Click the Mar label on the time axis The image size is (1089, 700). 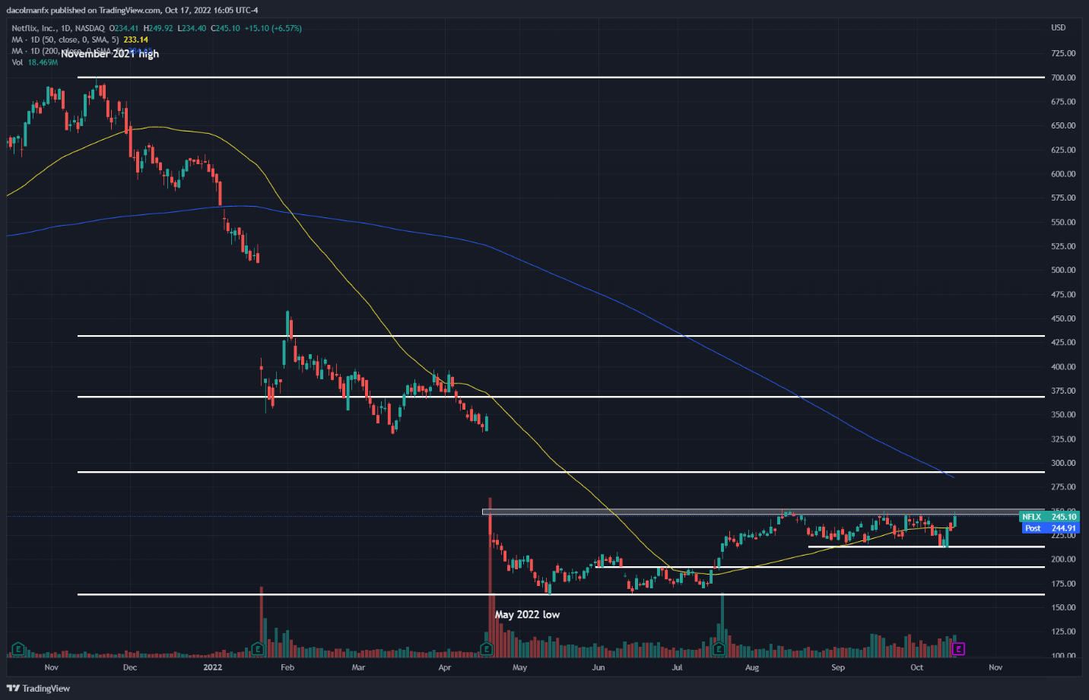(x=358, y=667)
